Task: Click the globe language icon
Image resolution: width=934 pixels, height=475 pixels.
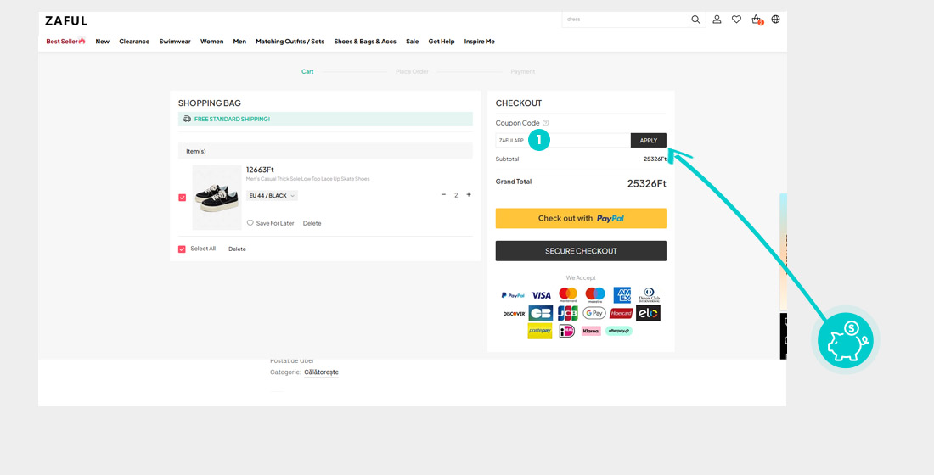Action: coord(775,19)
